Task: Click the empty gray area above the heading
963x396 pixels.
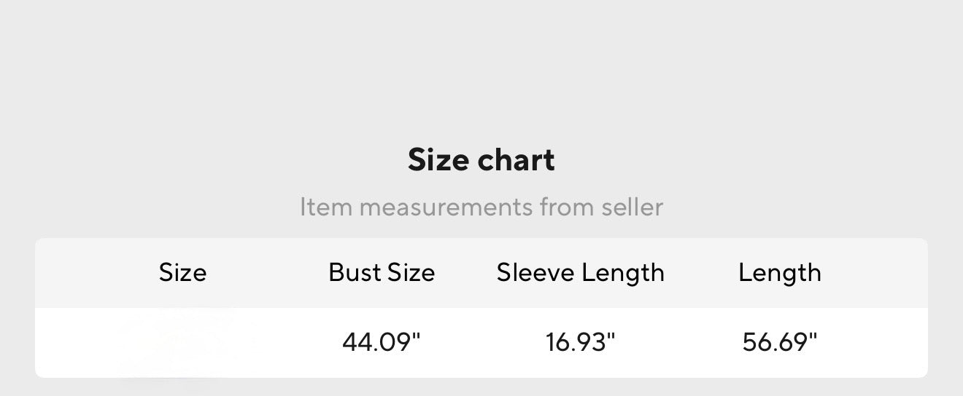Action: coord(481,66)
